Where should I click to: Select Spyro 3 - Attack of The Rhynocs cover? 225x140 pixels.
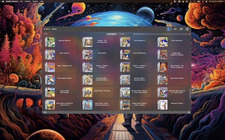125,67
